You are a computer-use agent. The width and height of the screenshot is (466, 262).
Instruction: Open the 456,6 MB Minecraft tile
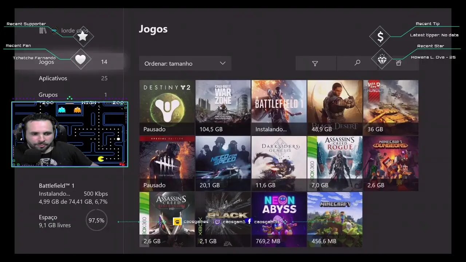(x=335, y=219)
